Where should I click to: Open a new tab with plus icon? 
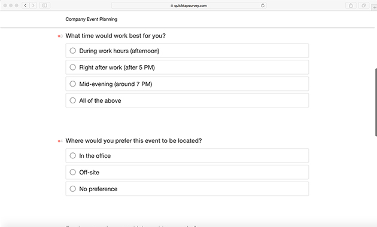tap(375, 7)
